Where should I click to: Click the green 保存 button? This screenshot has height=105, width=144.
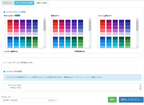[112, 100]
